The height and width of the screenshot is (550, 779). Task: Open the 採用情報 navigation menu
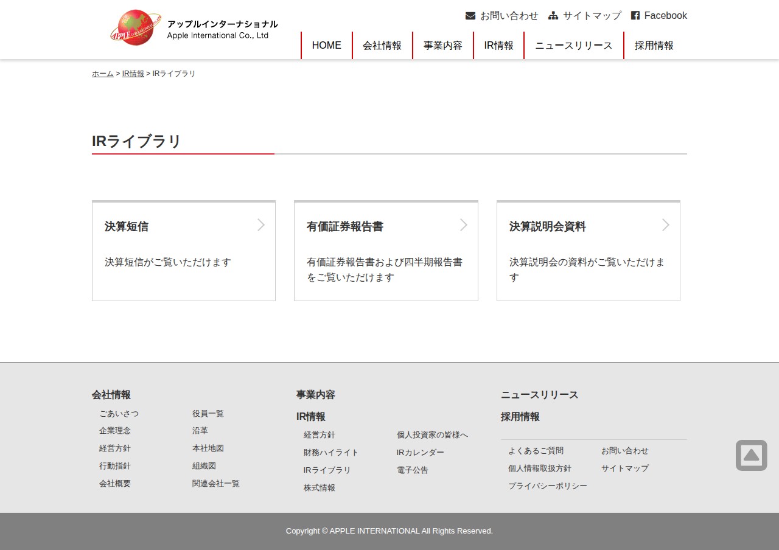(x=654, y=46)
